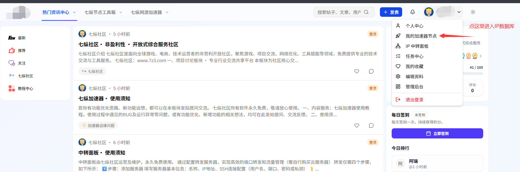Click the New icon for 最新
Screen dimensions: 520x172
point(12,38)
